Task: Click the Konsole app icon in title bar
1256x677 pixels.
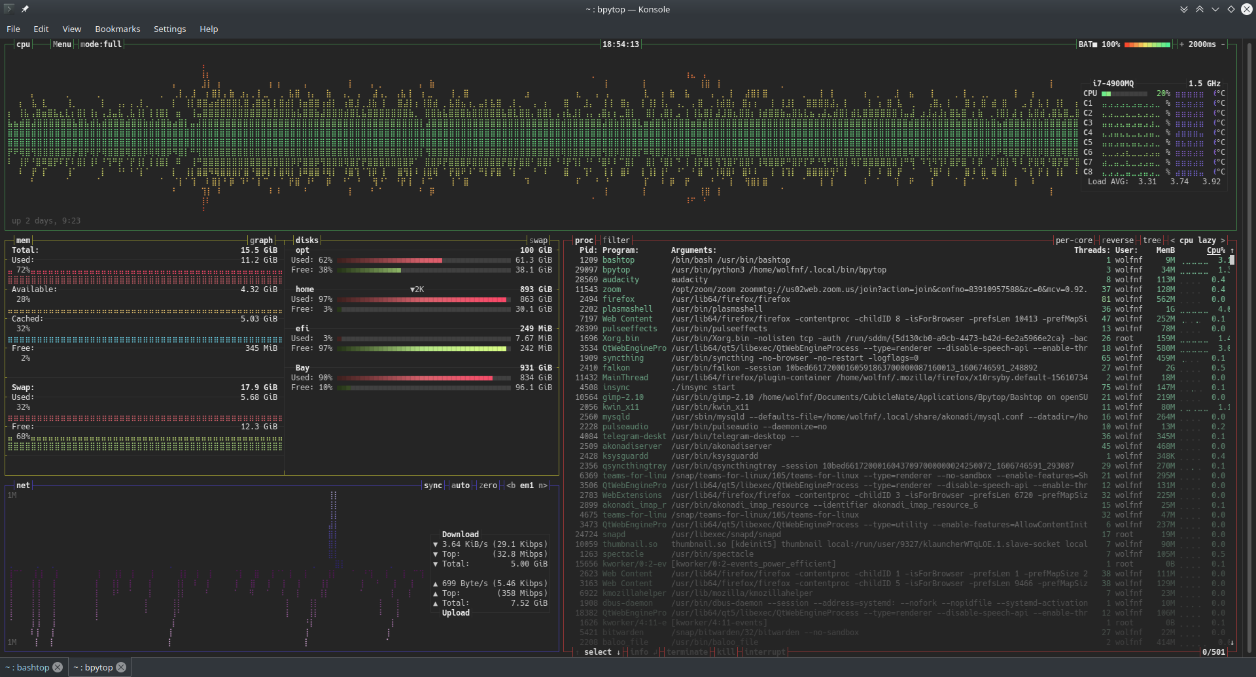Action: point(9,9)
